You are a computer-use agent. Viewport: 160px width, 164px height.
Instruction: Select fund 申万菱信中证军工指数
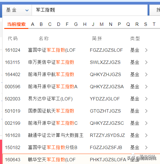51,62
